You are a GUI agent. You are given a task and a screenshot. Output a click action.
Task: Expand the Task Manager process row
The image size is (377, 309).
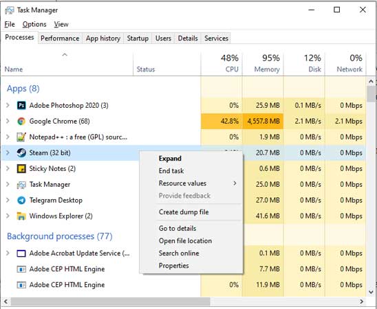(x=8, y=185)
